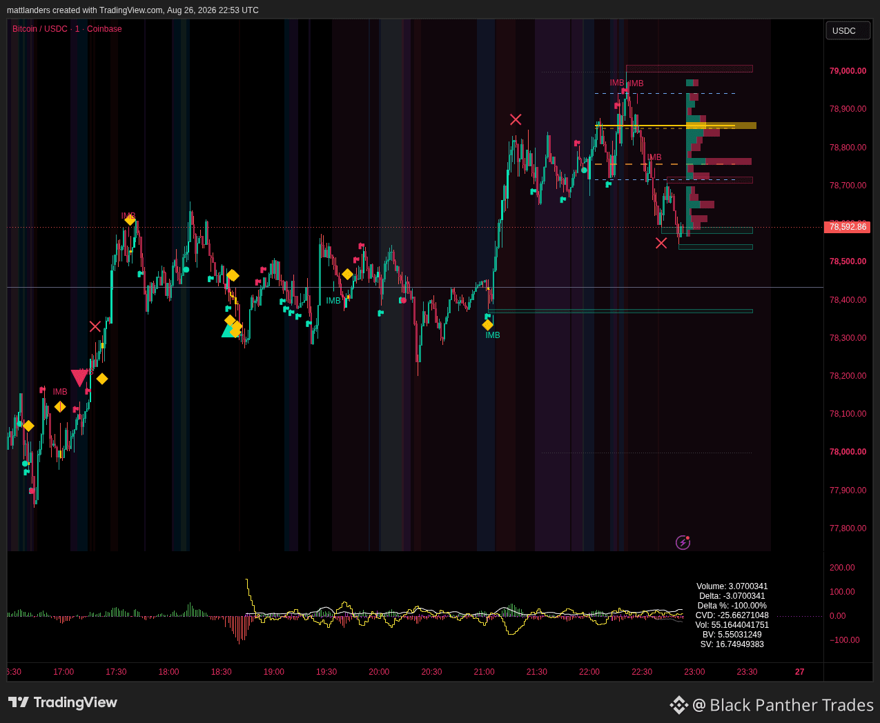Click the SV: 16.74949383 stat line
Viewport: 880px width, 723px height.
[732, 644]
